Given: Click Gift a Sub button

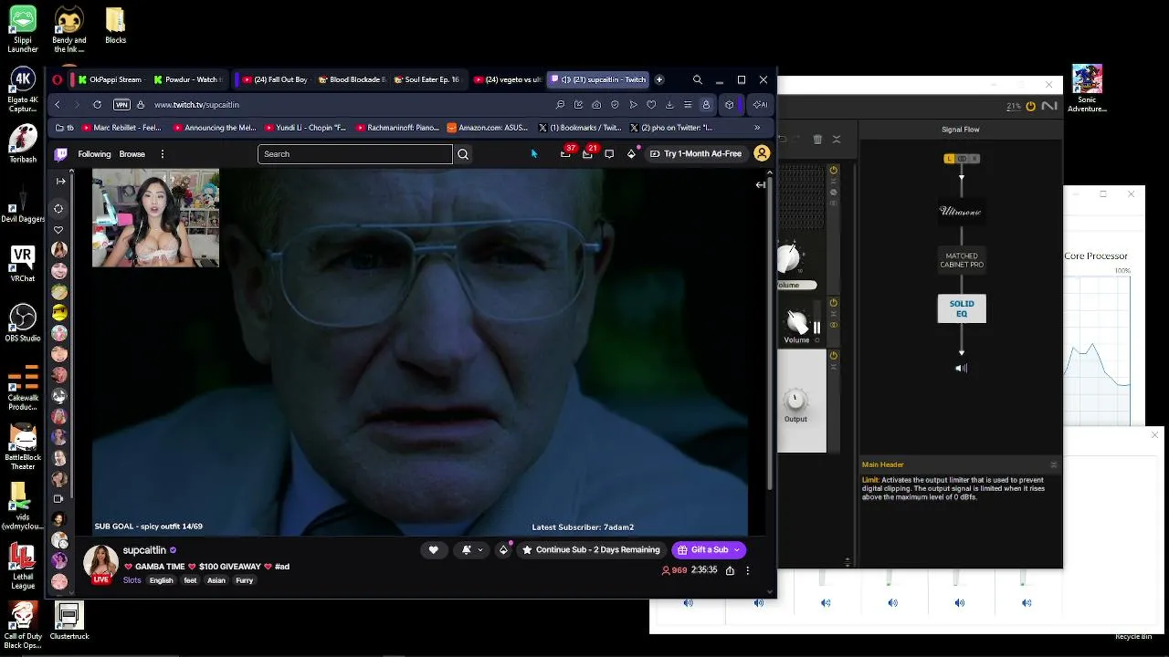Looking at the screenshot, I should coord(709,549).
